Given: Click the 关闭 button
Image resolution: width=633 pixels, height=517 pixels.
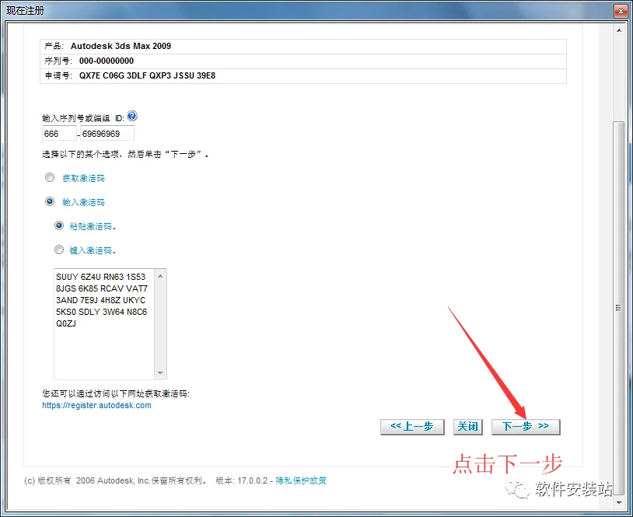Looking at the screenshot, I should click(x=467, y=427).
